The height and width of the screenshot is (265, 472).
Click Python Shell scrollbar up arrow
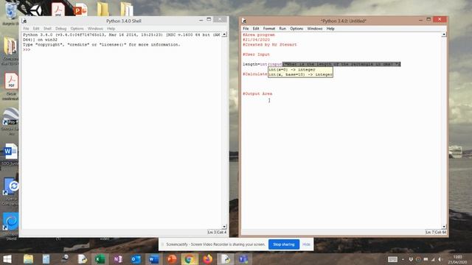(224, 35)
